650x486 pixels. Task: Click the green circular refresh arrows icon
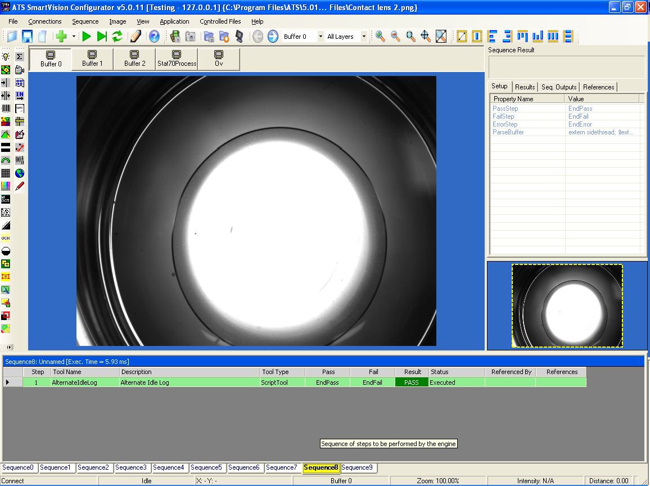click(x=118, y=37)
